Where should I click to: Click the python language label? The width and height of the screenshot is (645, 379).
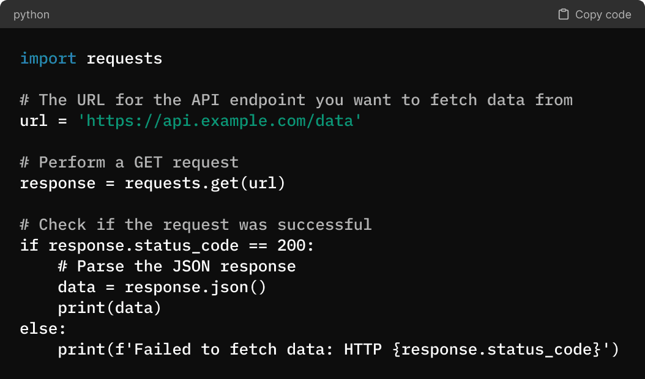(x=31, y=15)
